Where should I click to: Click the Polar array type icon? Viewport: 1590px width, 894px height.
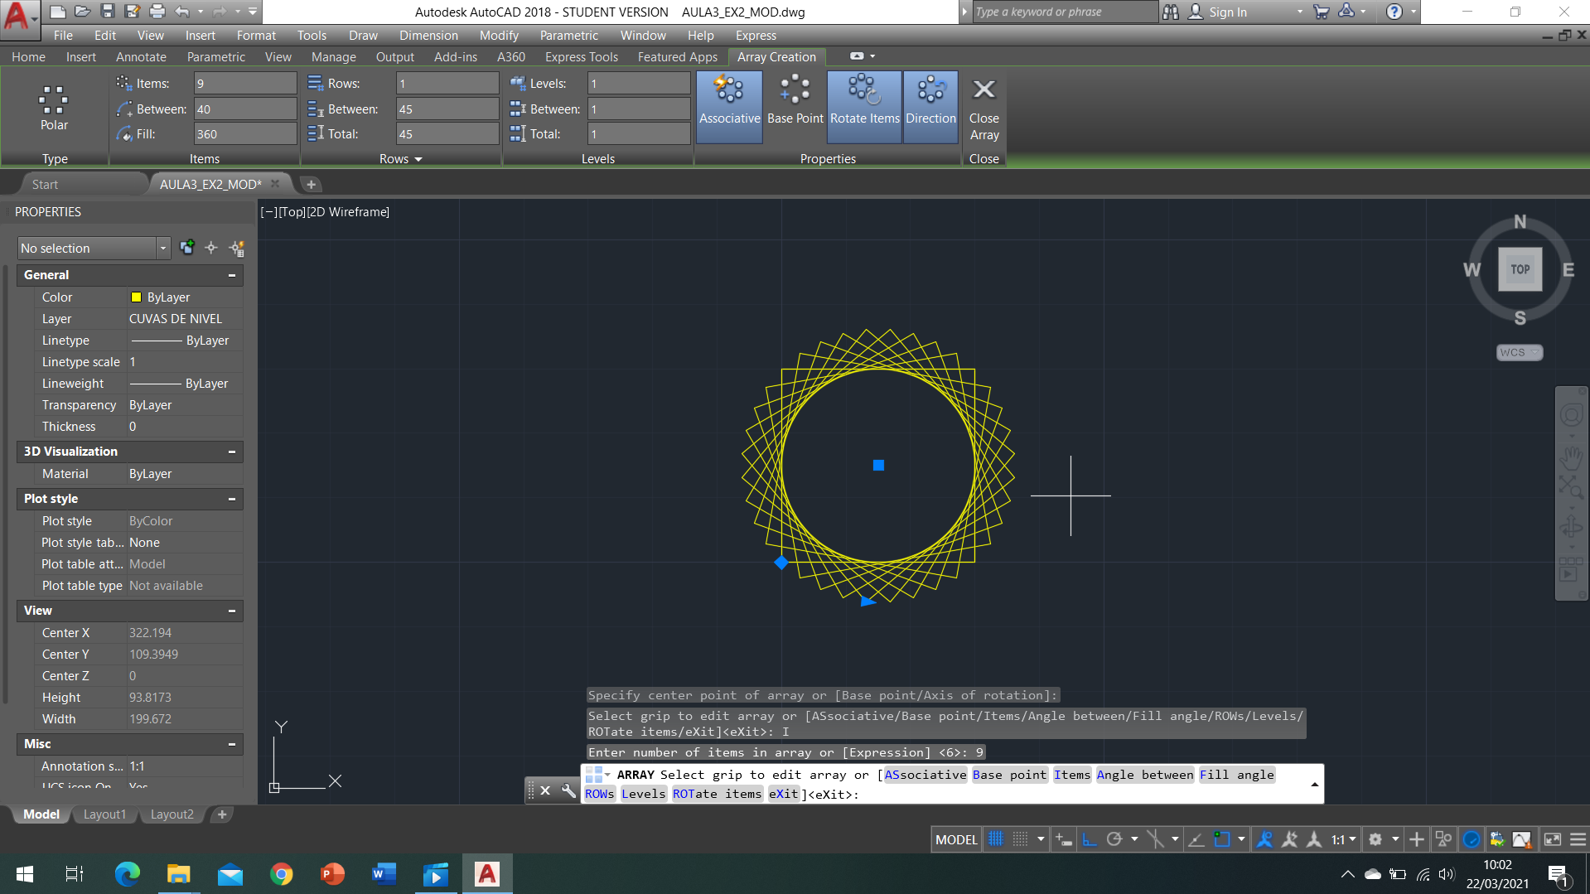click(54, 108)
